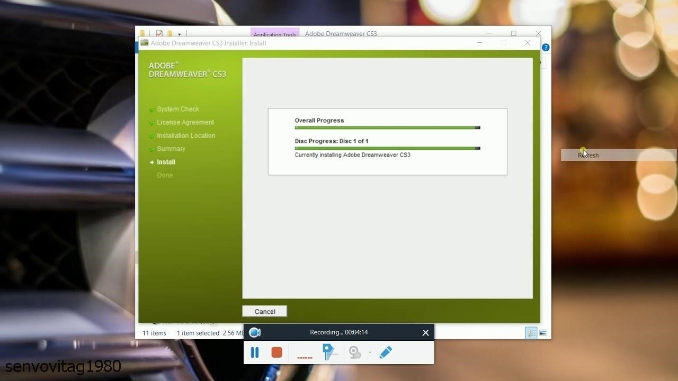Viewport: 678px width, 381px height.
Task: Select the pencil annotation tool in recorder
Action: [x=386, y=352]
